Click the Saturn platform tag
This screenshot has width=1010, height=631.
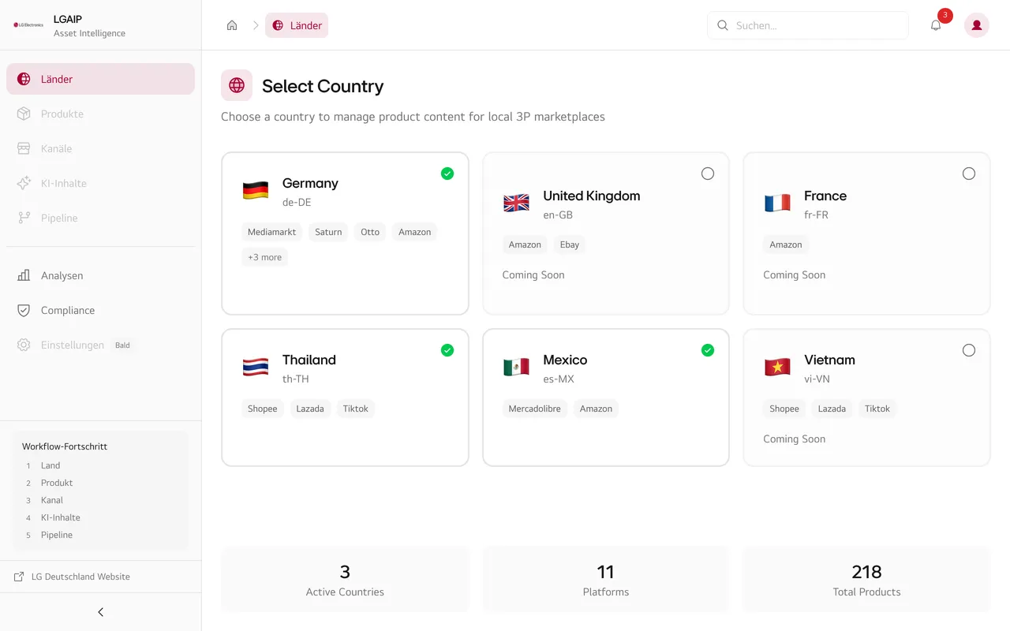[x=328, y=232]
